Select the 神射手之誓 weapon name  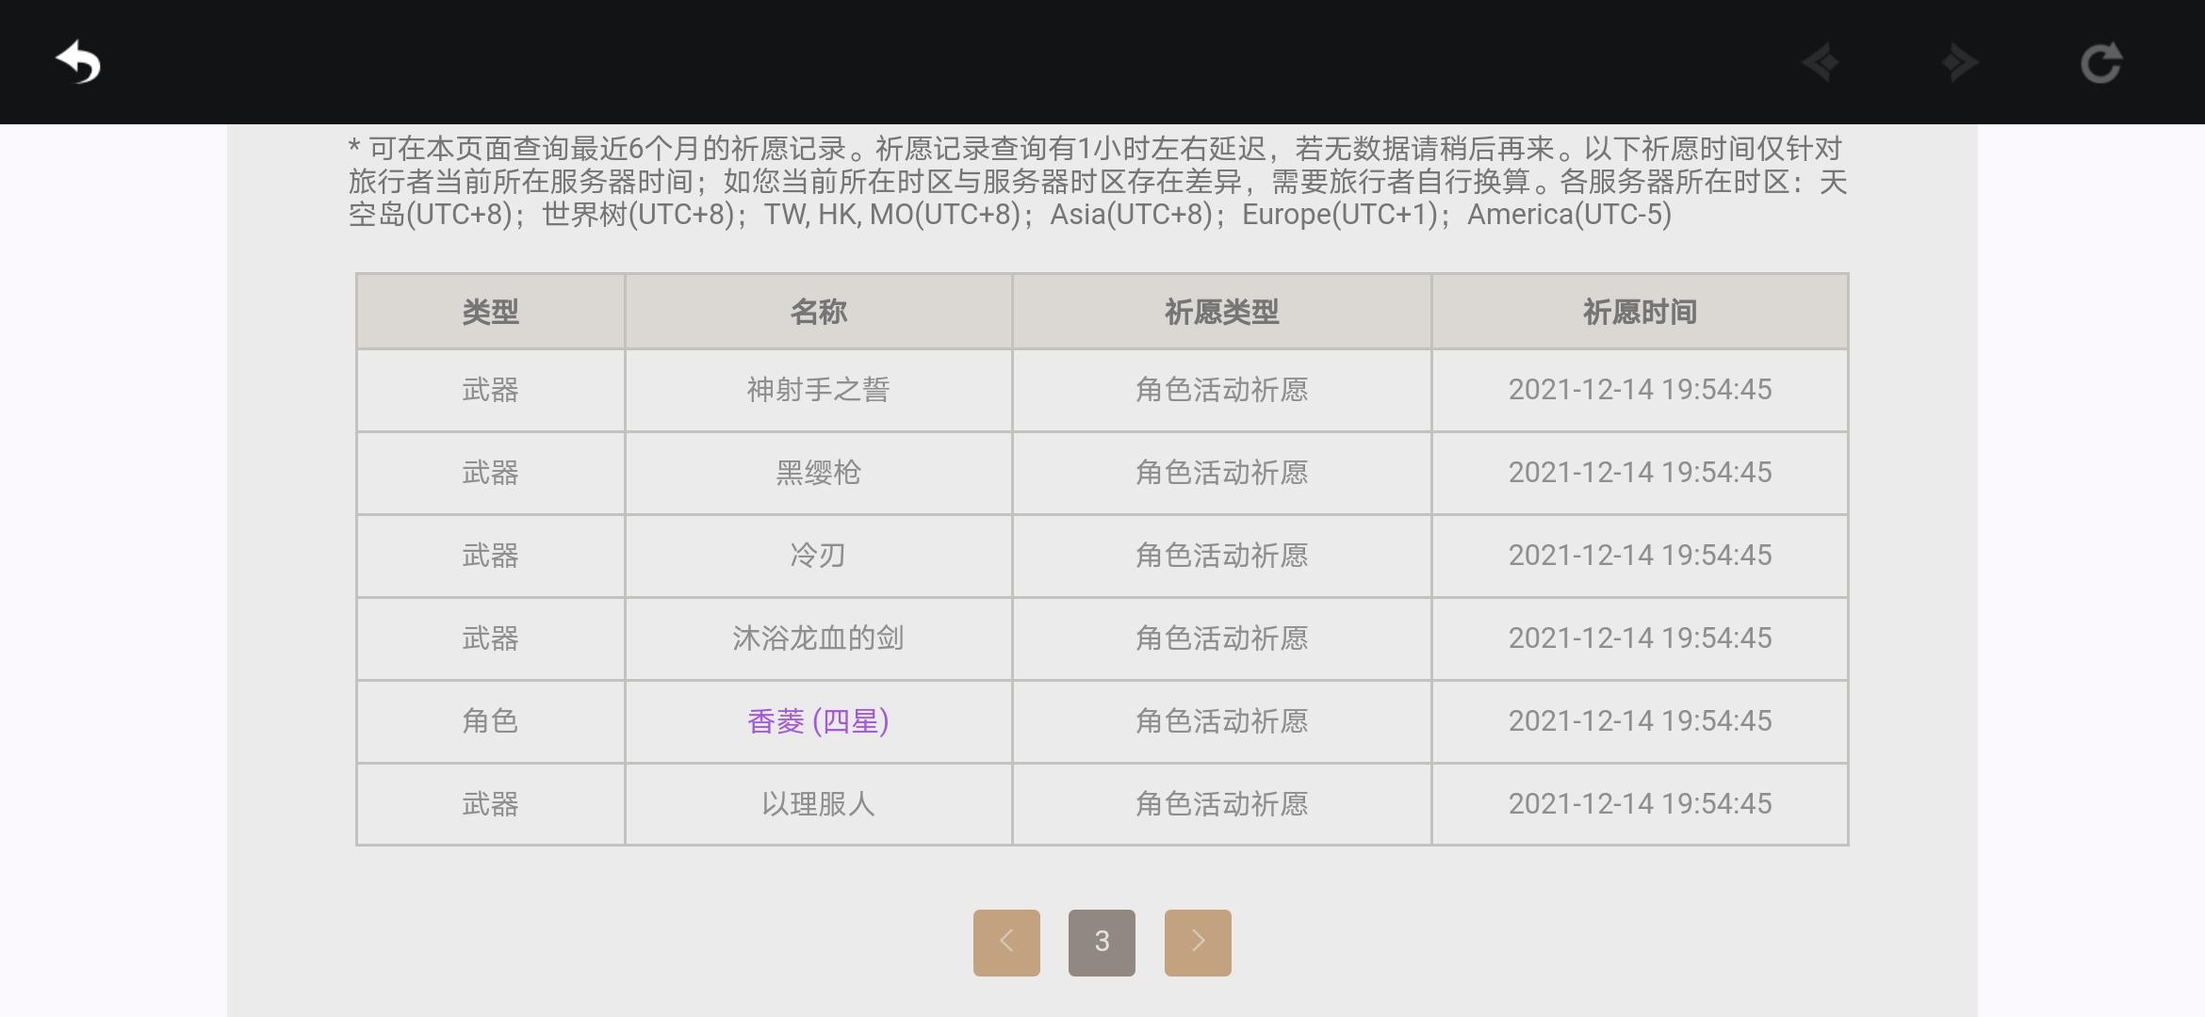click(x=818, y=390)
